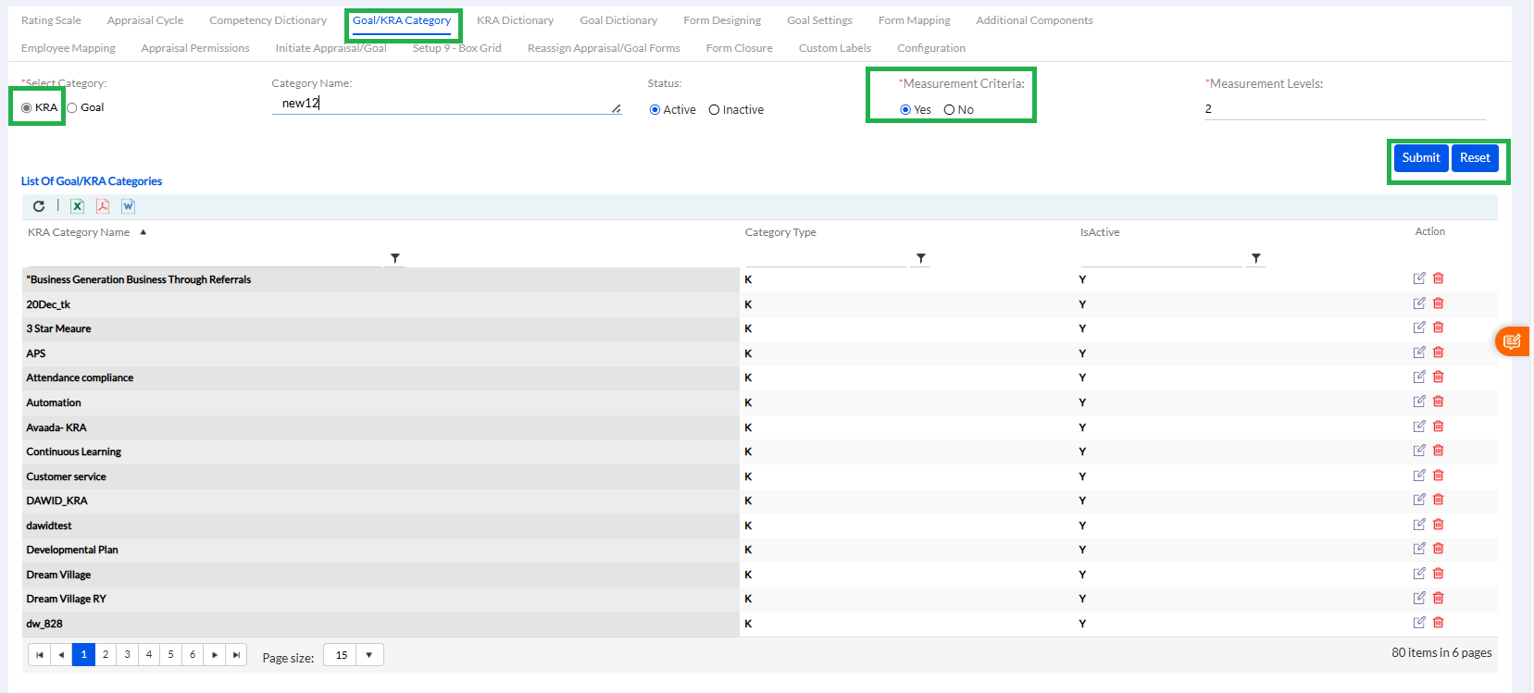
Task: Open the Form Designing tab
Action: tap(722, 20)
